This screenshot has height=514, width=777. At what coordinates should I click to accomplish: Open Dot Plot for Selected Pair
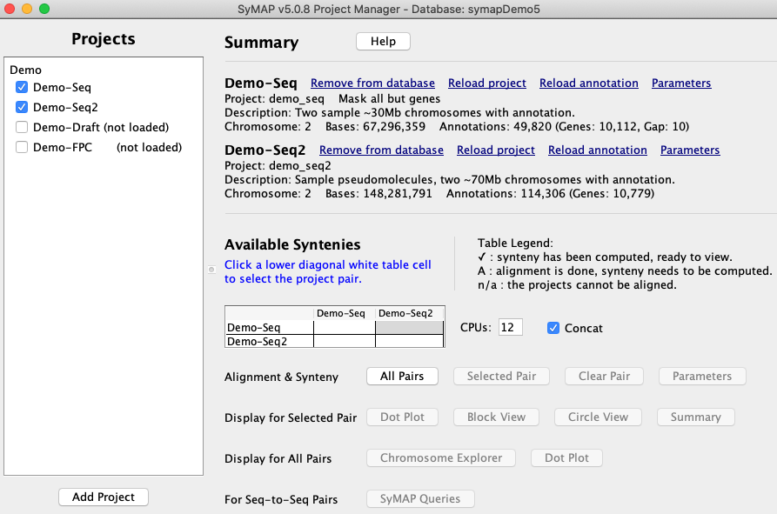402,417
